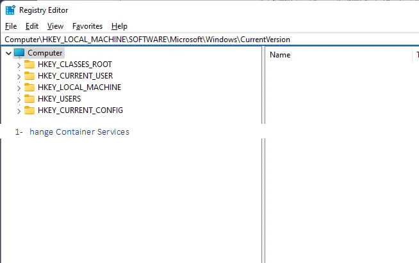The height and width of the screenshot is (263, 419).
Task: Select the HKEY_LOCAL_MACHINE label
Action: (x=79, y=87)
